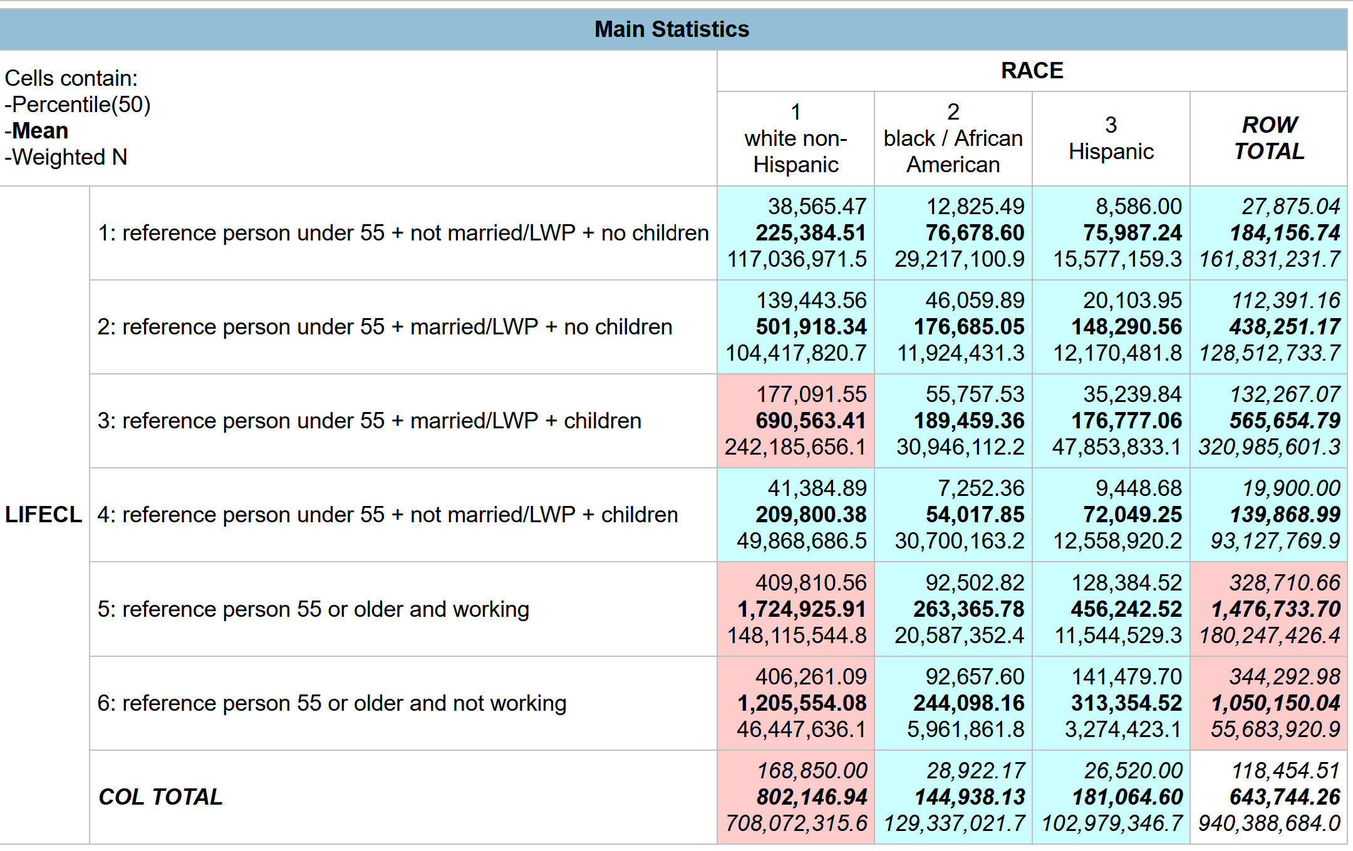
Task: Click the "white non-Hispanic" column header
Action: [796, 138]
